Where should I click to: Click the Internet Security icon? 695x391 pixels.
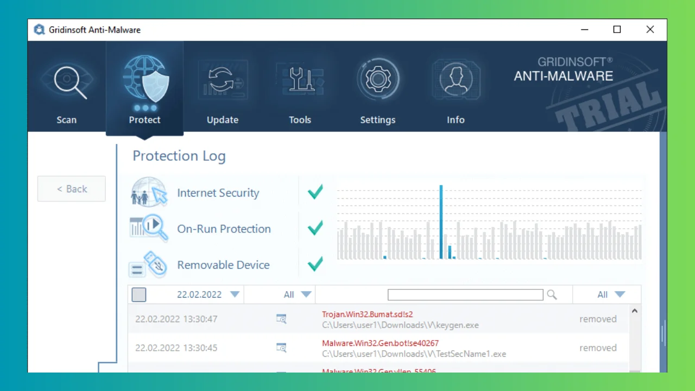point(149,192)
